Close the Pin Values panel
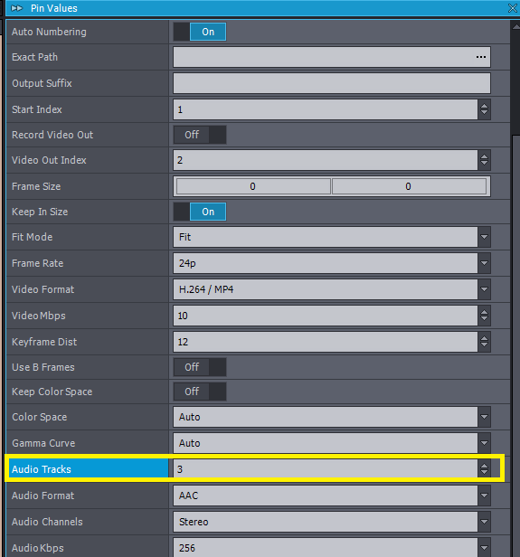 512,8
